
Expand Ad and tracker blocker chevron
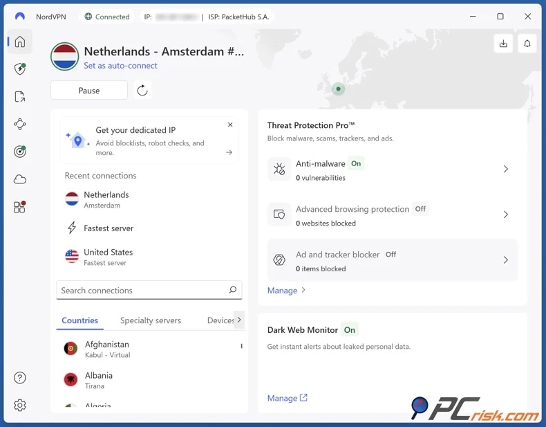506,260
